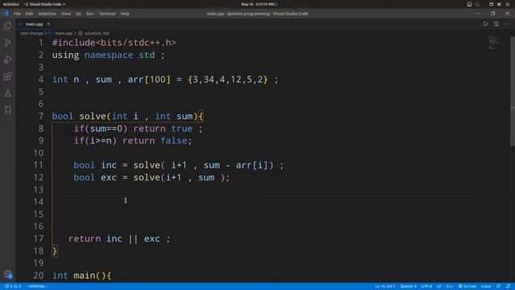The height and width of the screenshot is (290, 515).
Task: Expand the coin change breadcrumb folder
Action: coord(31,33)
